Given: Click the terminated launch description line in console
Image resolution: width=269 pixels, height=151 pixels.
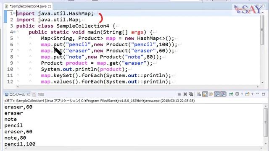Looking at the screenshot, I should click(99, 101).
